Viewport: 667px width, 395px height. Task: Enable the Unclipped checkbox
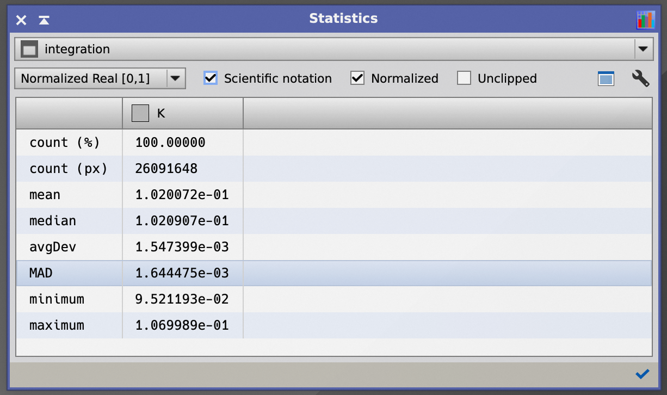click(x=464, y=78)
